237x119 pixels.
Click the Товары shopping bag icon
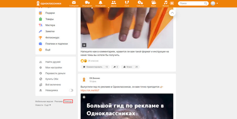40,19
